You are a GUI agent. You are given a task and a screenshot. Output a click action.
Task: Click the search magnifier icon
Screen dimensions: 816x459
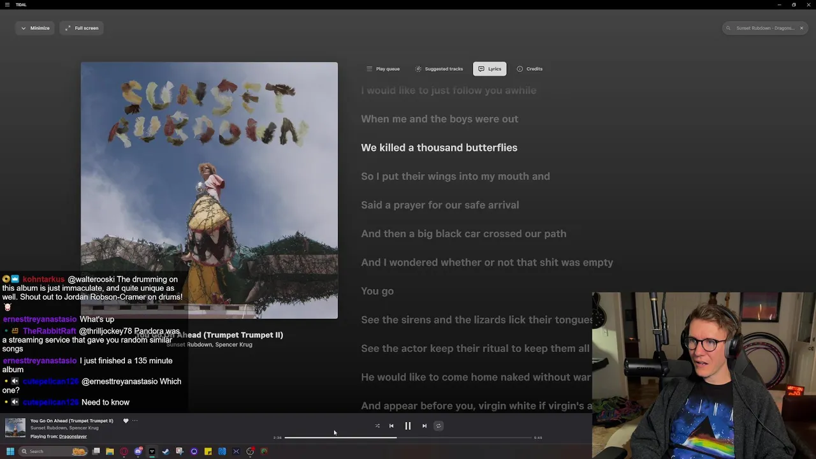[729, 28]
